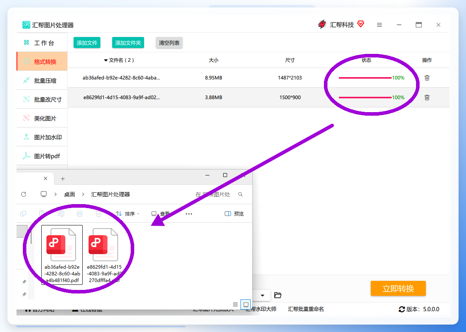Select e8629fd1 PDF file thumbnail
The height and width of the screenshot is (332, 466).
click(x=104, y=255)
